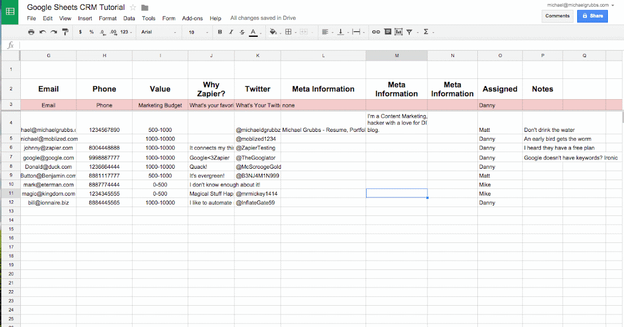Viewport: 624px width, 327px height.
Task: Select column M header
Action: (x=397, y=56)
